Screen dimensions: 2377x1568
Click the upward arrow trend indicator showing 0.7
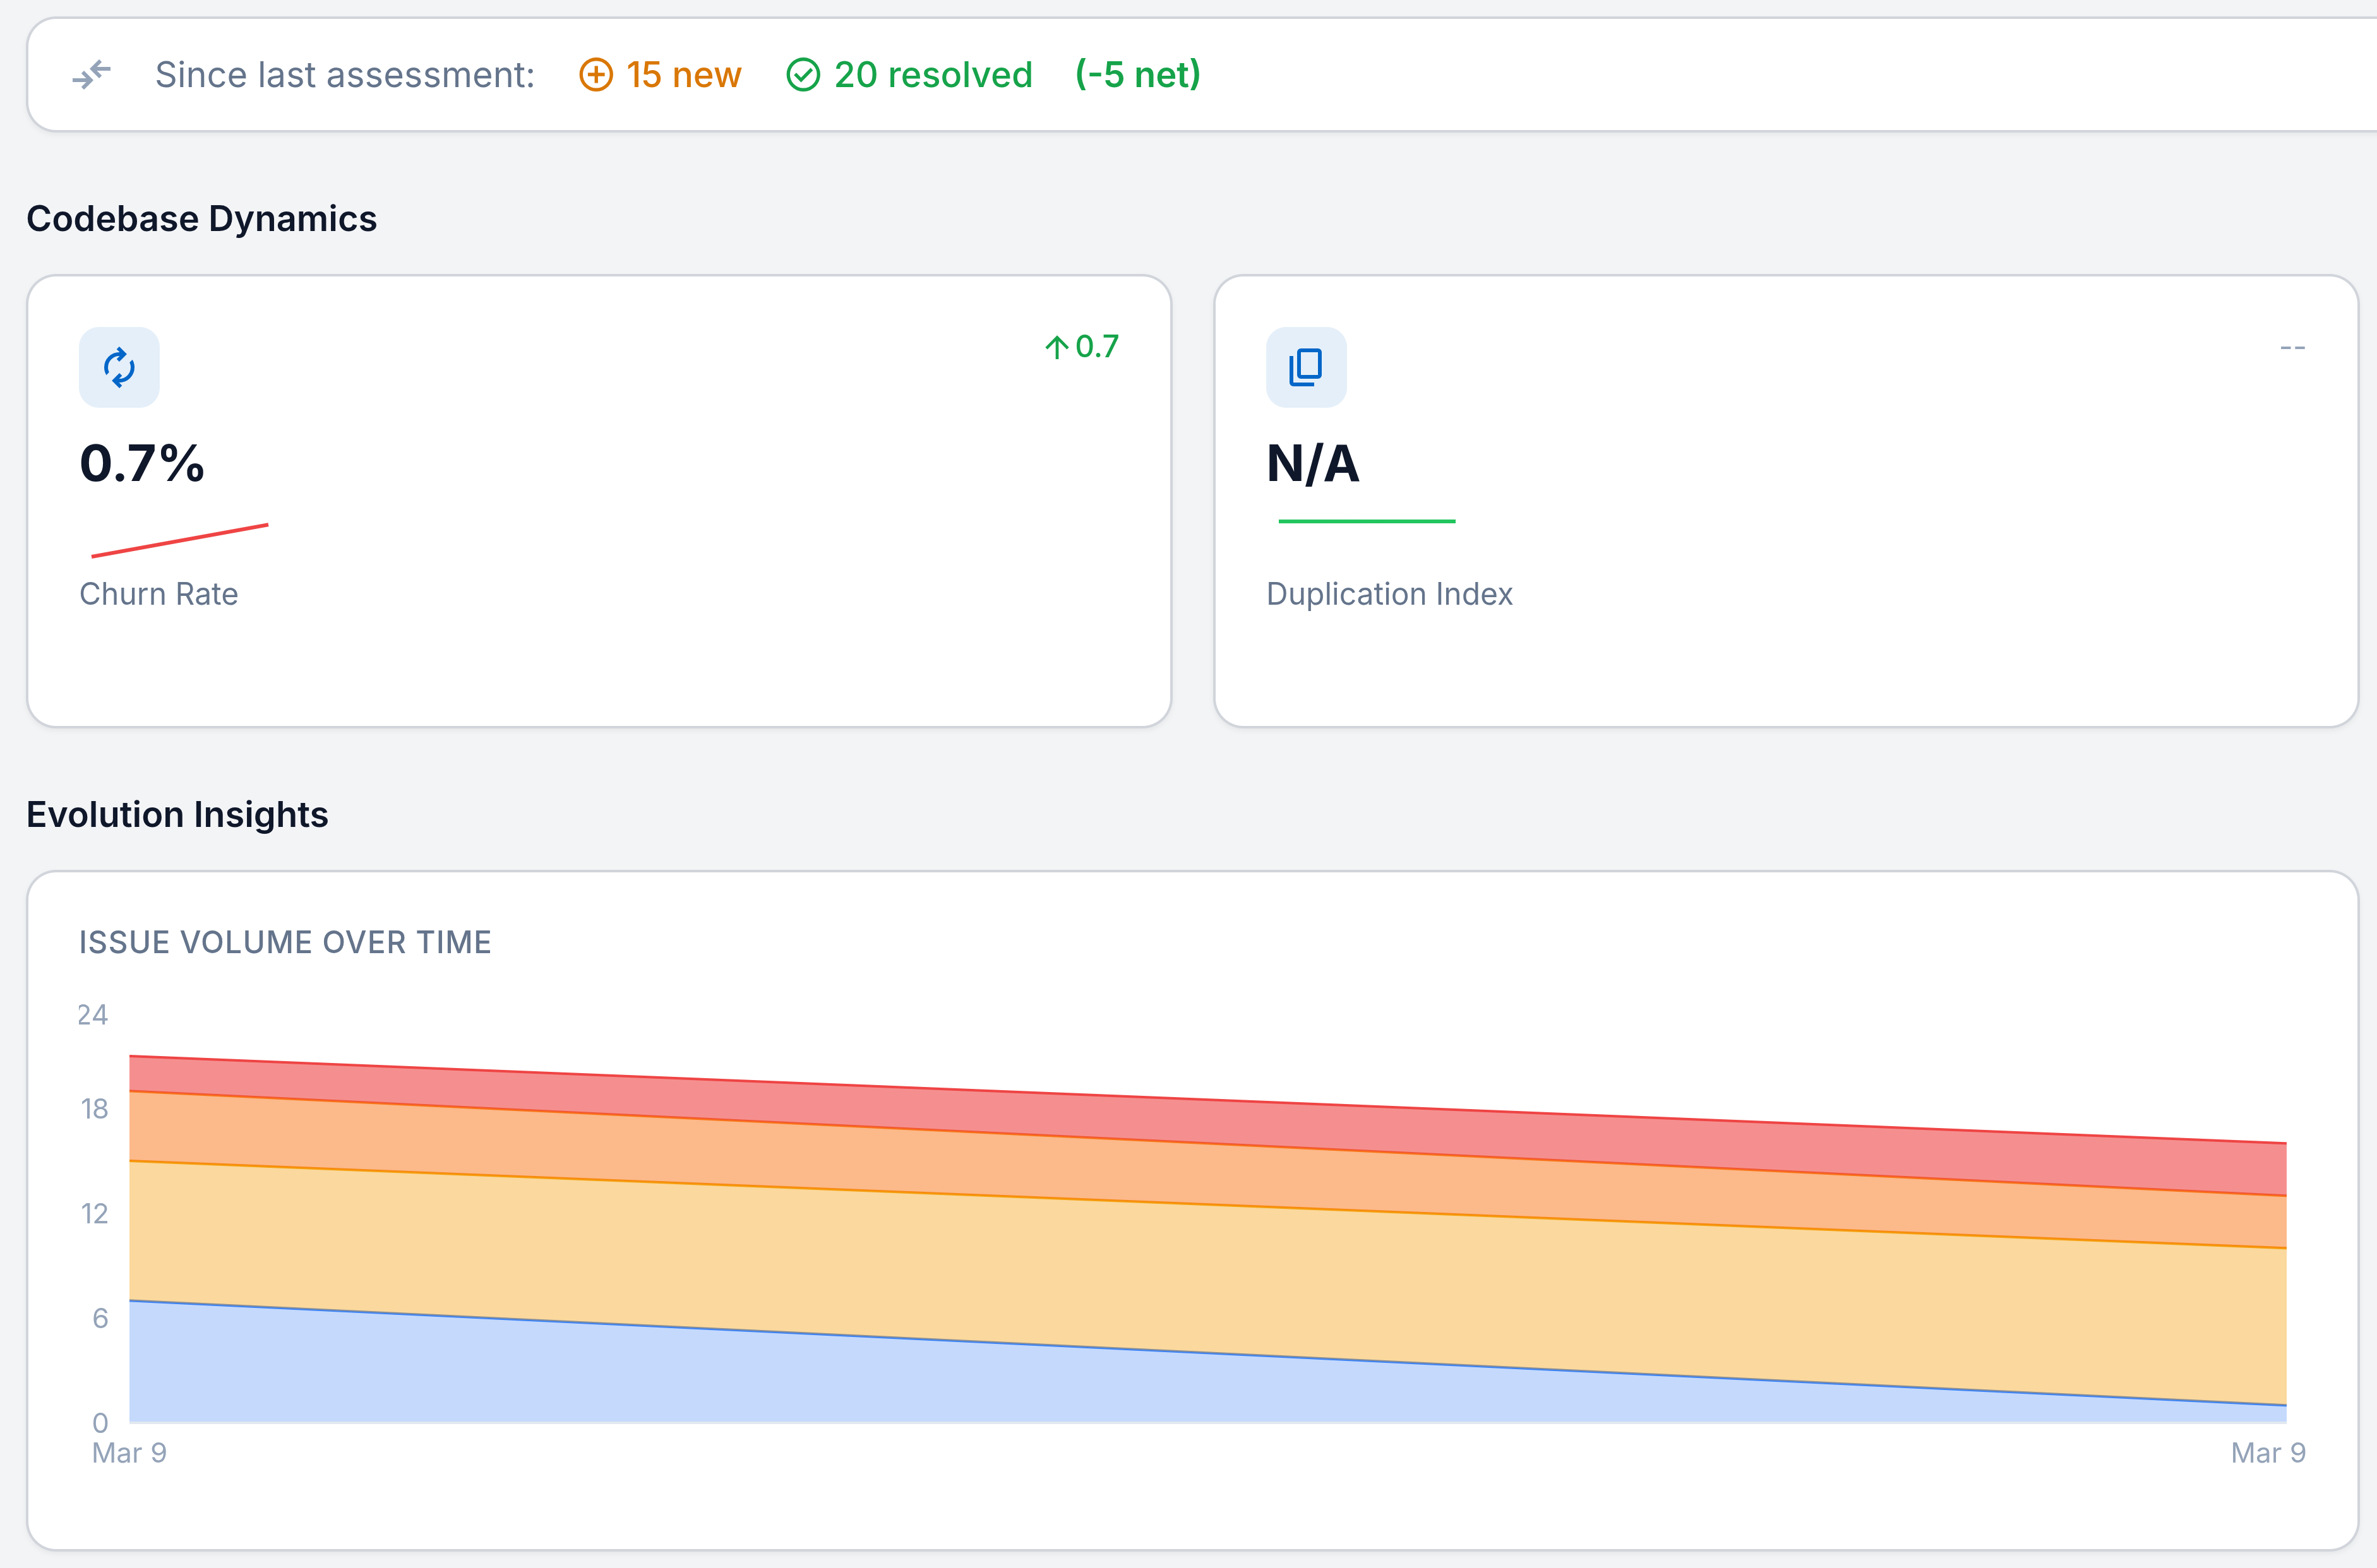1081,347
